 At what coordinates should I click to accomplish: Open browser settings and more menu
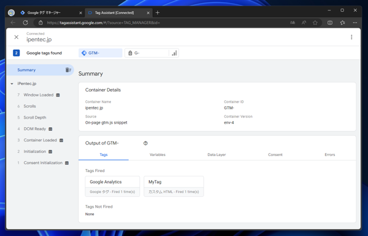click(x=355, y=23)
